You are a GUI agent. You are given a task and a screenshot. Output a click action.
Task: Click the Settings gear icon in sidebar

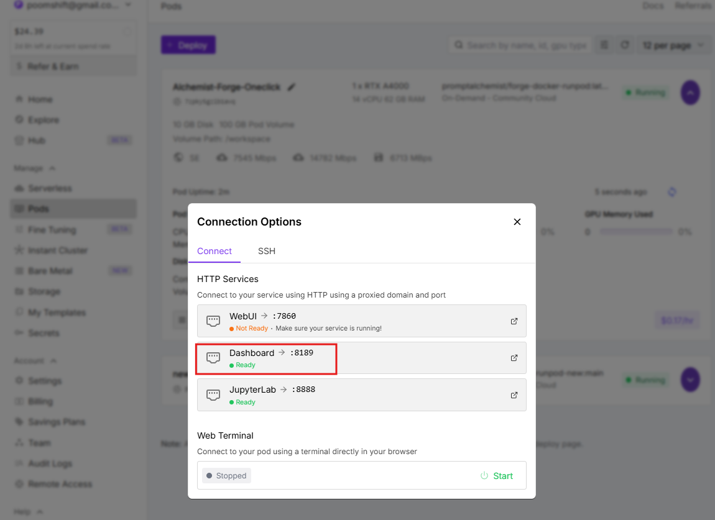(x=19, y=381)
